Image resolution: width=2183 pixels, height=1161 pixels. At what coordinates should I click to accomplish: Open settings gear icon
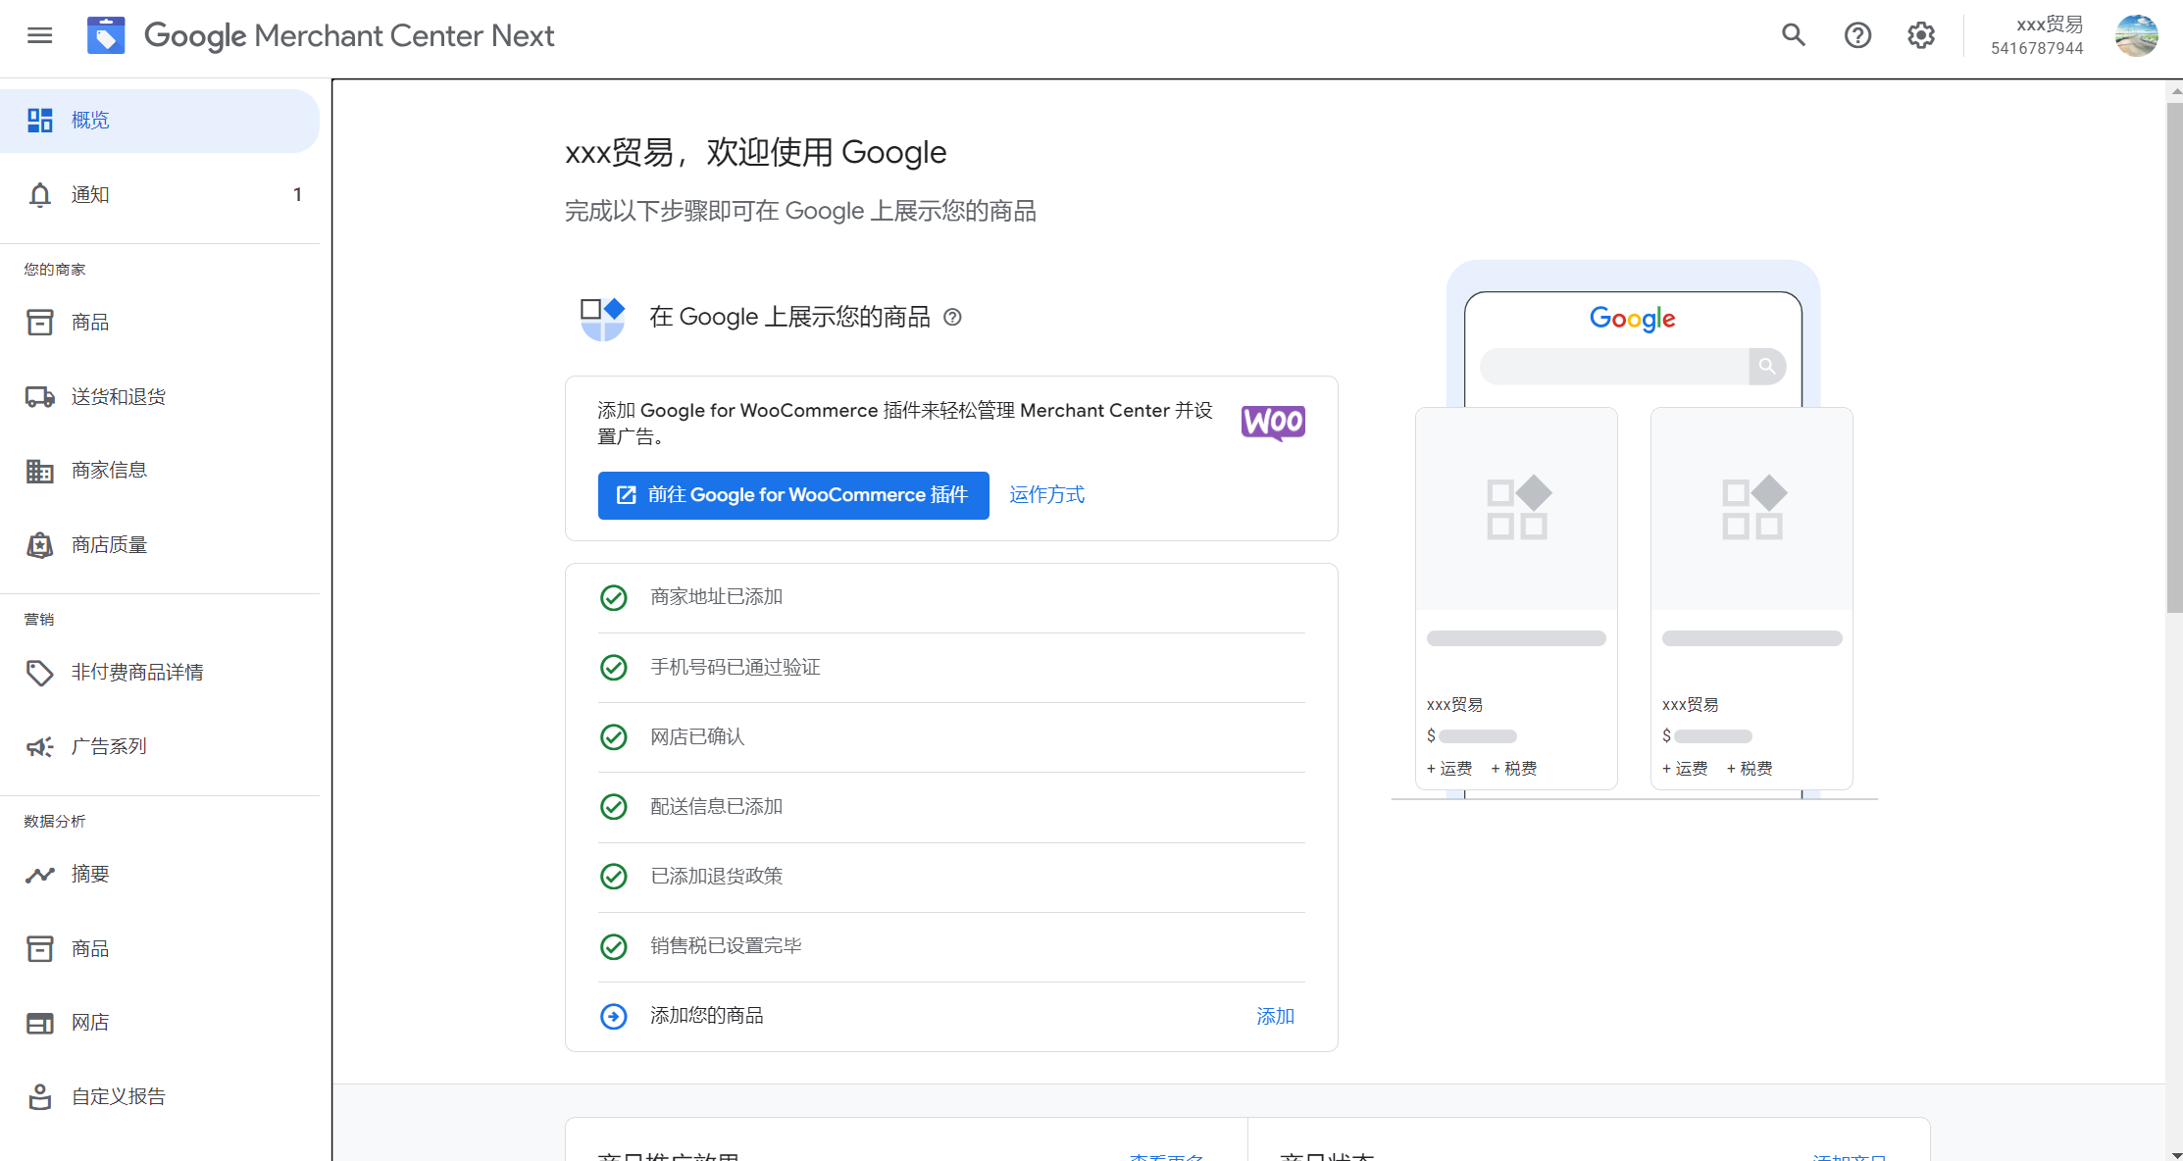1921,36
